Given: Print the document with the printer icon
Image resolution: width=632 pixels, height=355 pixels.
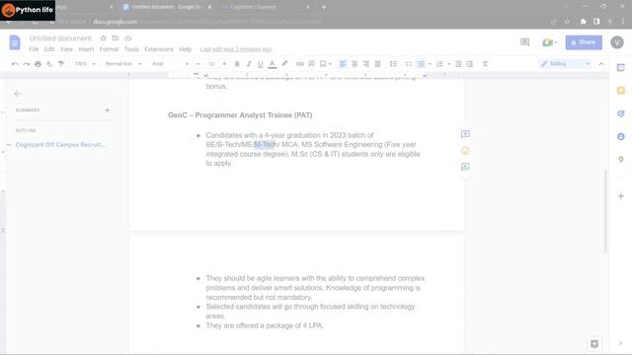Looking at the screenshot, I should tap(38, 64).
